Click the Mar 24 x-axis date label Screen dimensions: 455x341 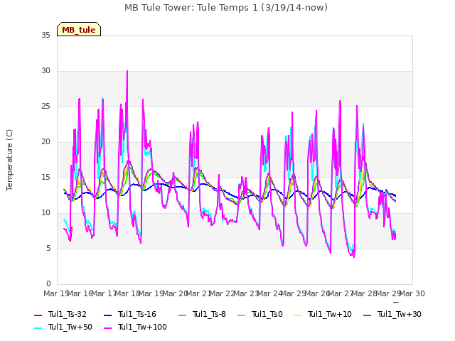pos(270,293)
